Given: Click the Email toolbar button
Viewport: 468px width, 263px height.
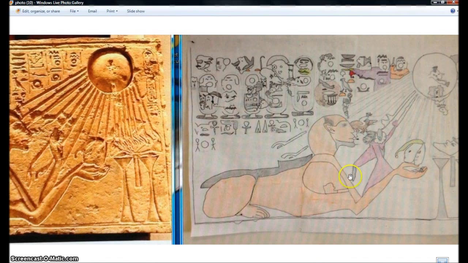Looking at the screenshot, I should click(92, 11).
